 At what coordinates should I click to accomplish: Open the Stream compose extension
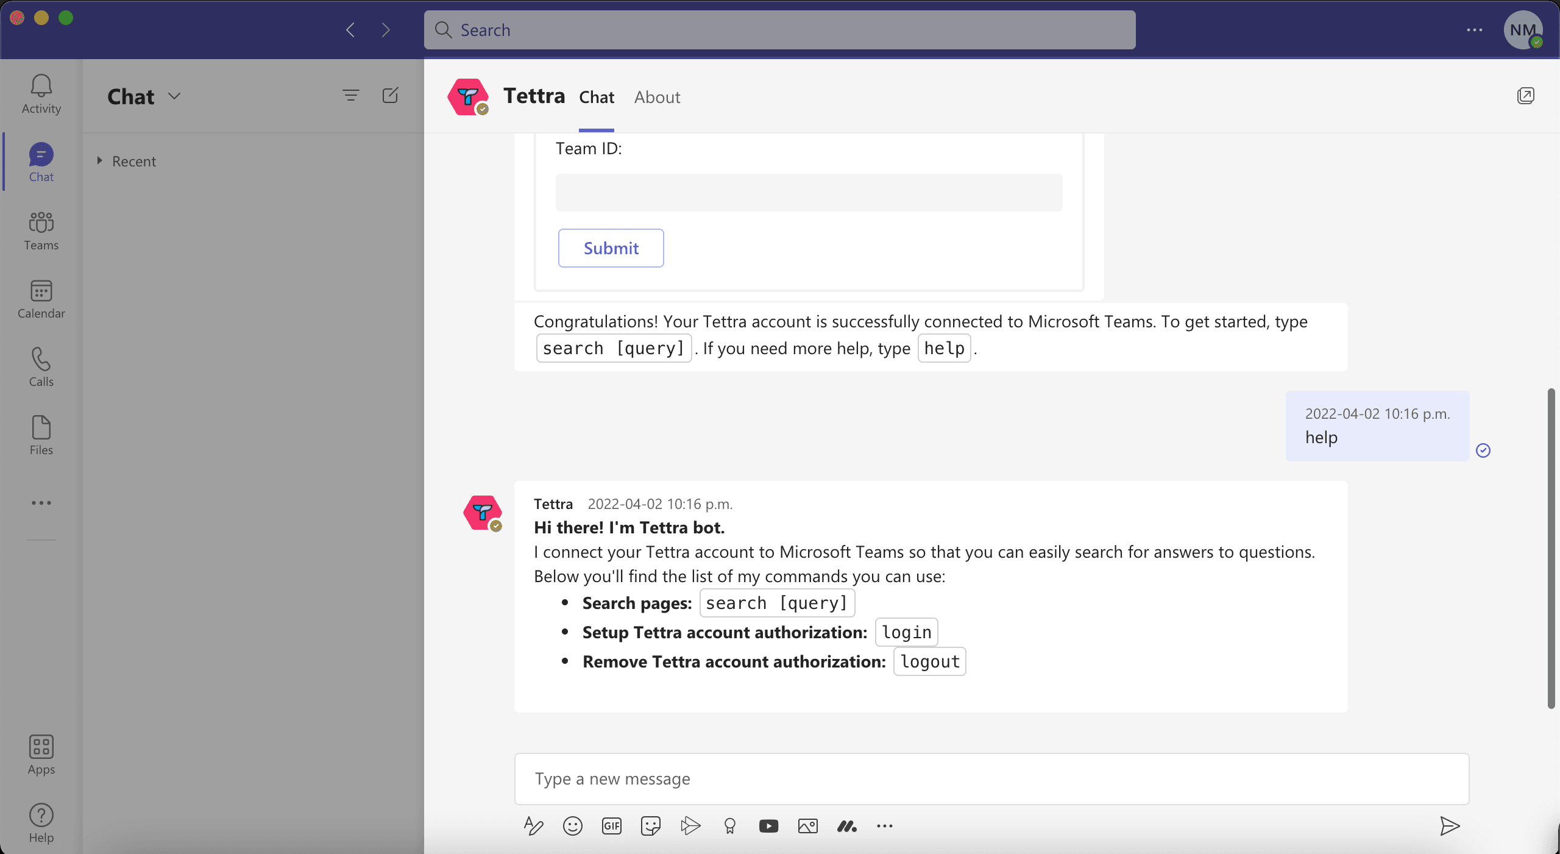point(690,826)
